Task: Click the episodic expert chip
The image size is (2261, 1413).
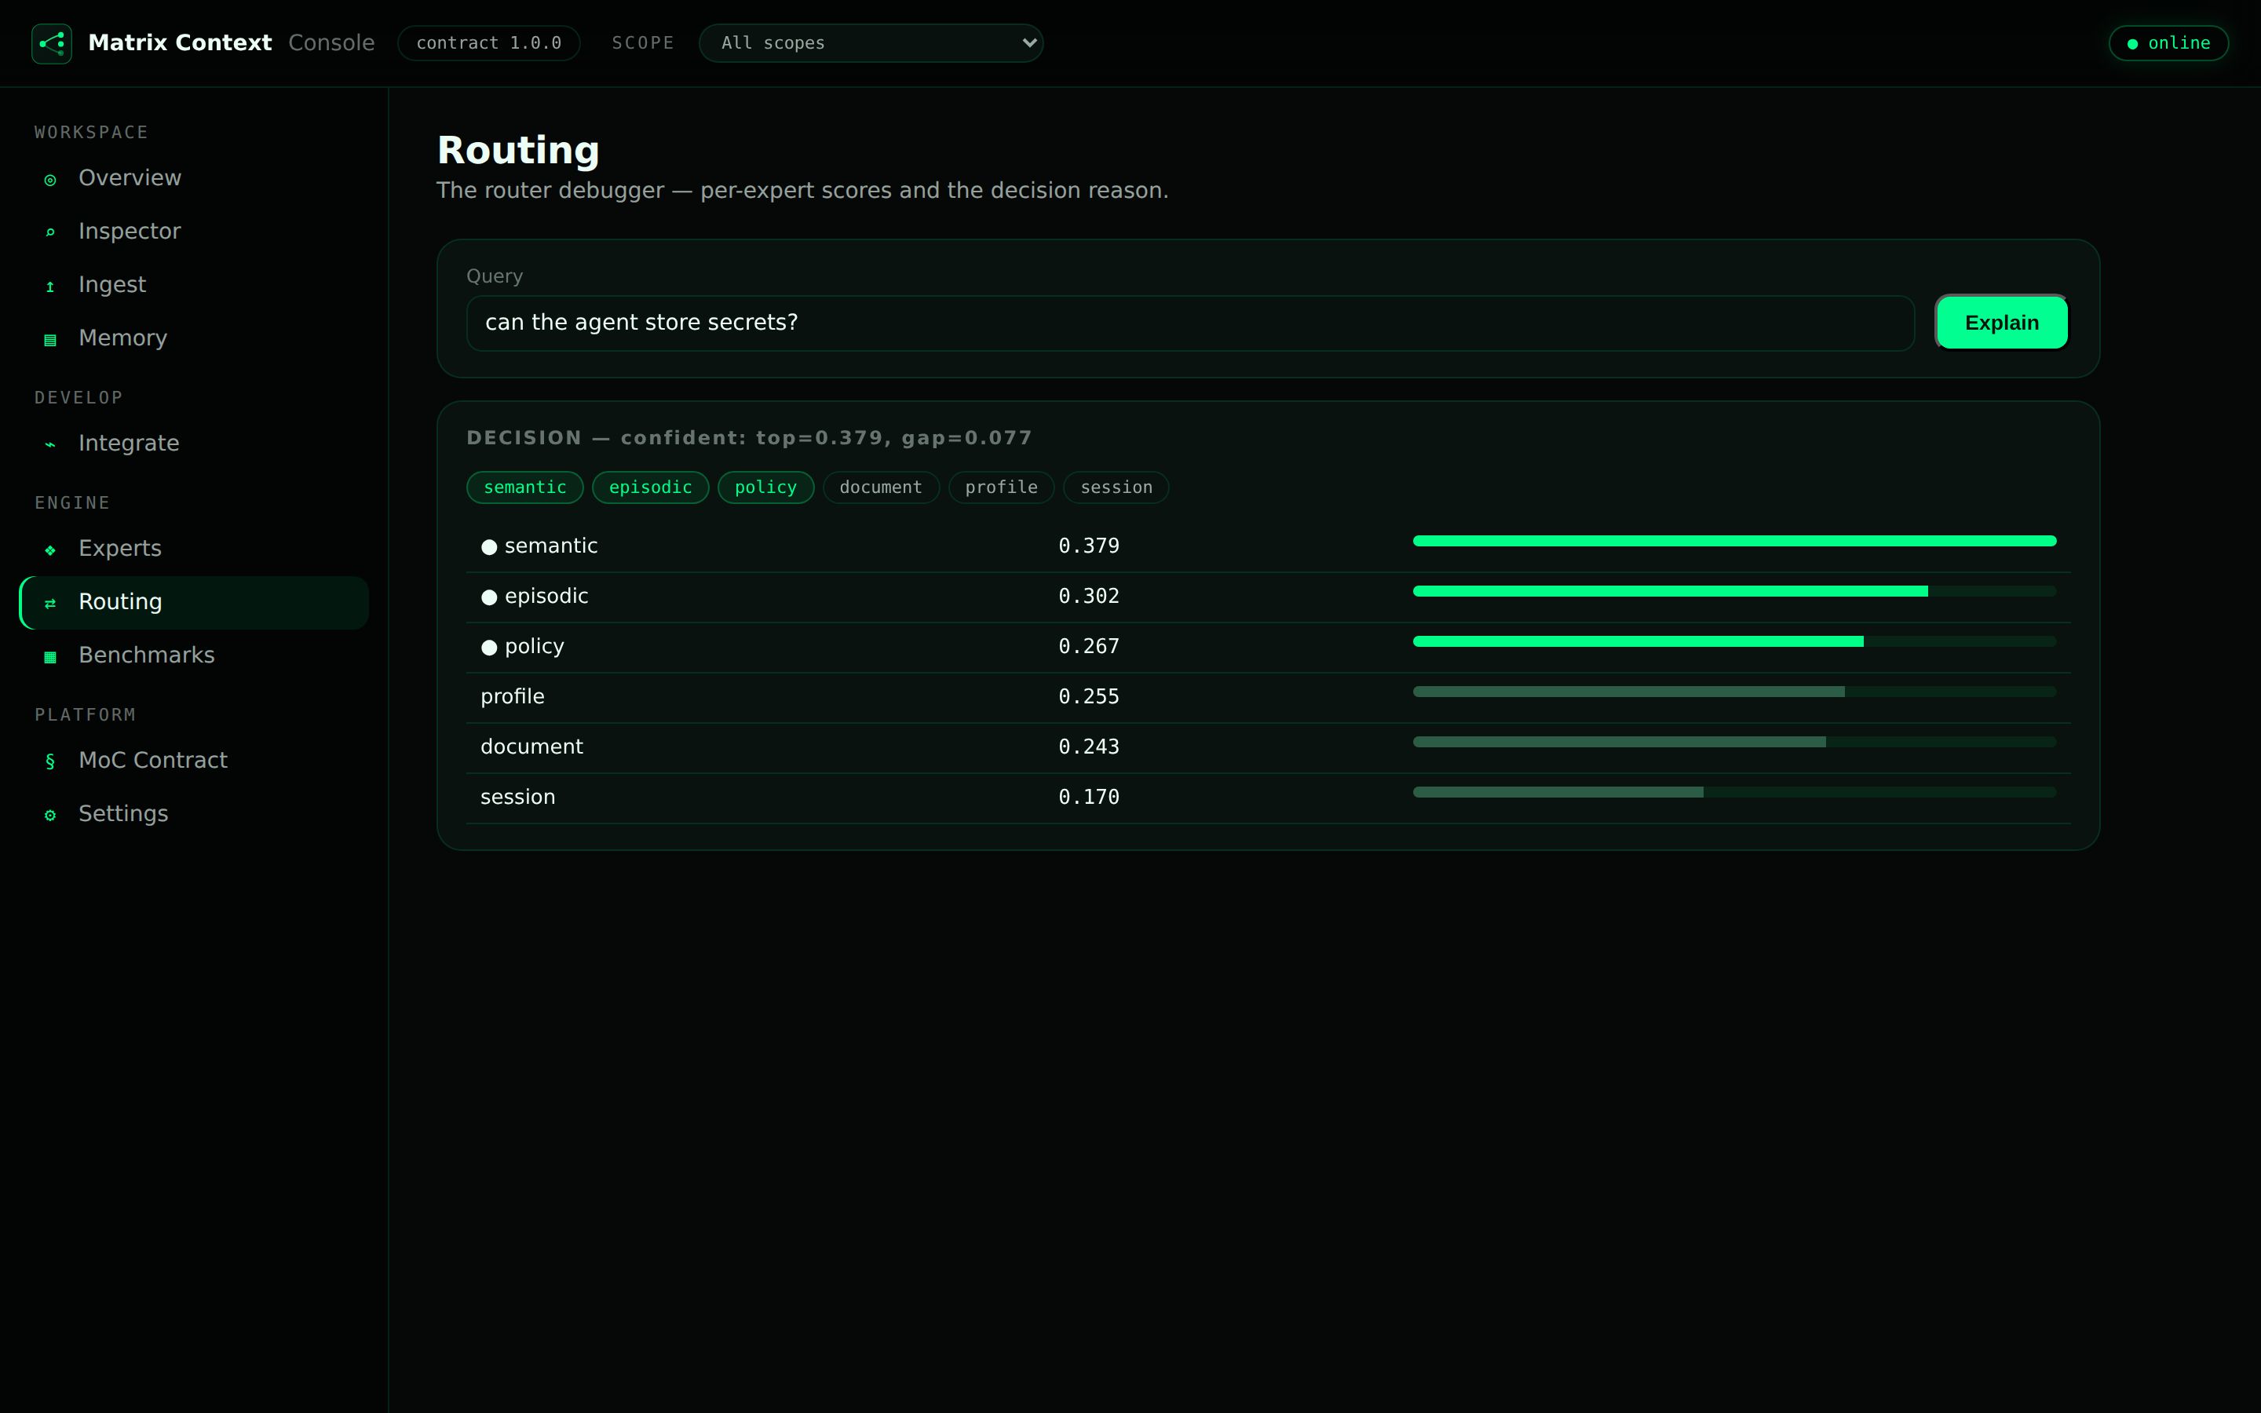Action: pos(650,487)
